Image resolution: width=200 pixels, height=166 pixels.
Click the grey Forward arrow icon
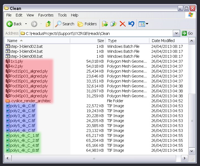click(34, 24)
